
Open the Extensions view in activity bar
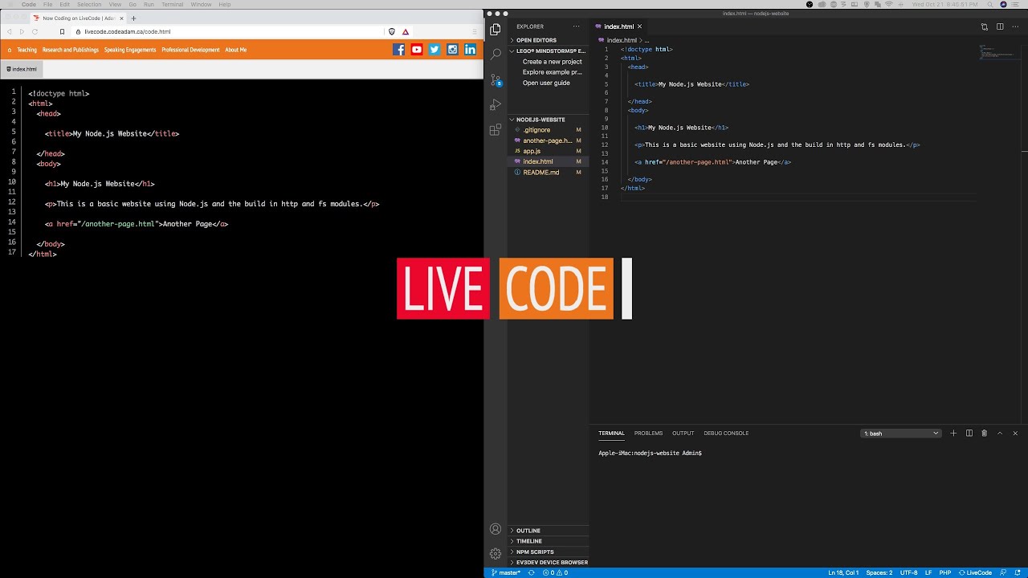click(x=496, y=129)
